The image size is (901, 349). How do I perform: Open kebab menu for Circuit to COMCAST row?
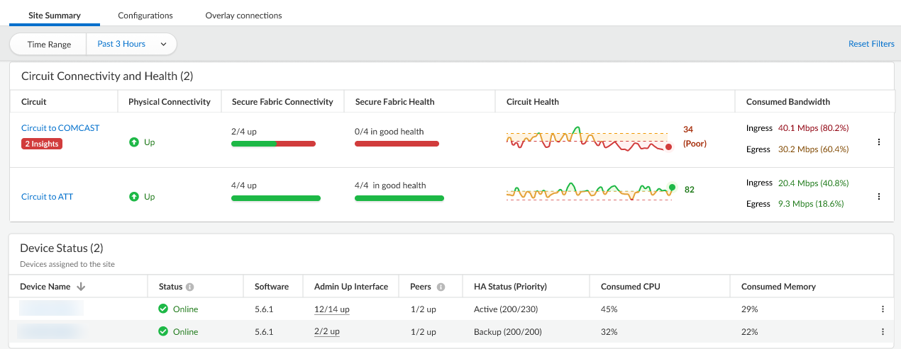tap(879, 142)
